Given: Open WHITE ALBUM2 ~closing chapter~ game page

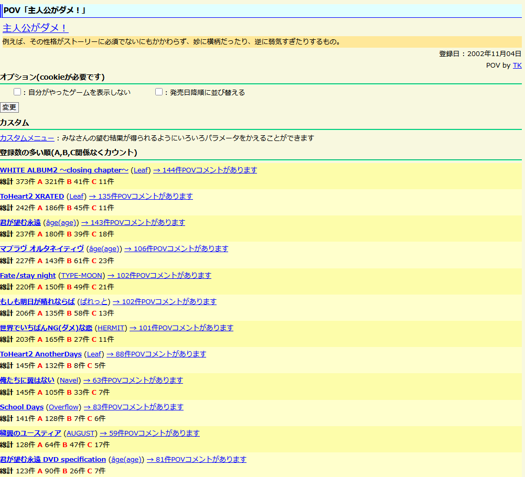Looking at the screenshot, I should click(64, 170).
